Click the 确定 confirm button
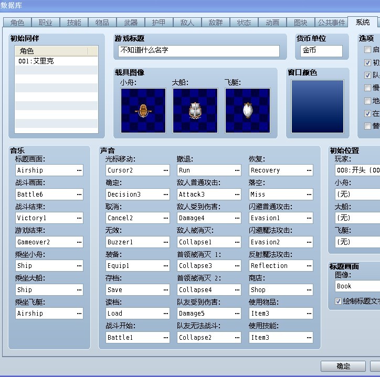The width and height of the screenshot is (380, 377). click(x=343, y=366)
